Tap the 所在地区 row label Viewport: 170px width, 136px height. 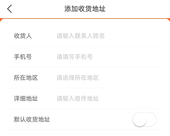point(26,77)
